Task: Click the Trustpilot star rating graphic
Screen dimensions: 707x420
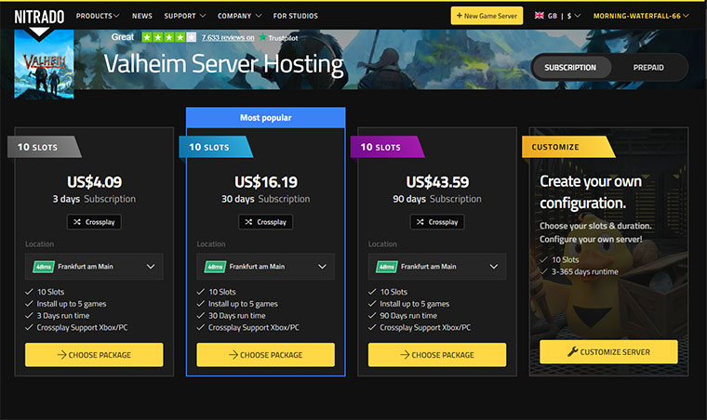Action: [x=168, y=37]
